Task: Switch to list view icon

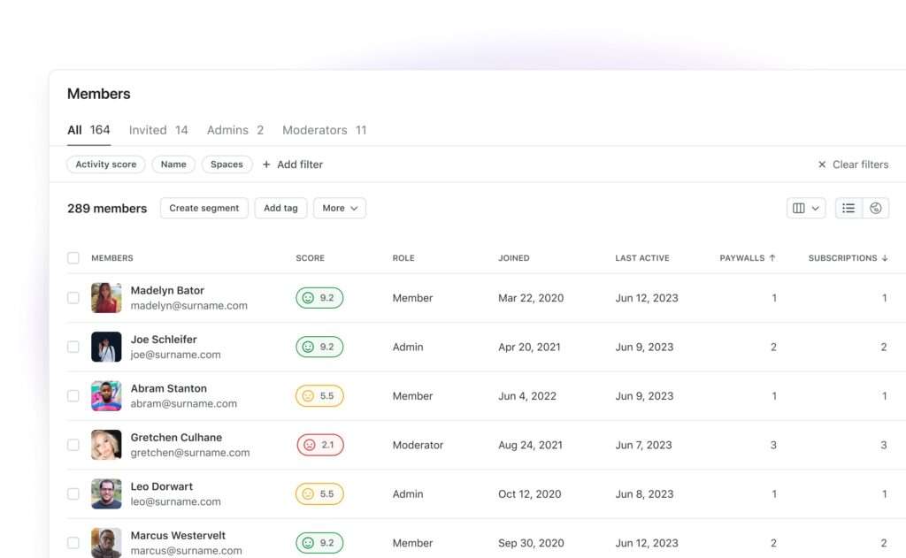Action: 848,208
